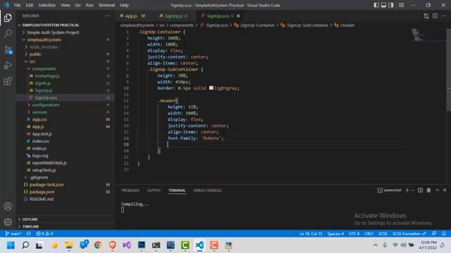Expand Simple Auth System Project folder
451x253 pixels.
(x=53, y=32)
